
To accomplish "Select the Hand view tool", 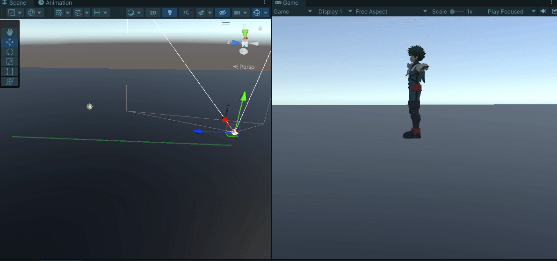I will (10, 32).
